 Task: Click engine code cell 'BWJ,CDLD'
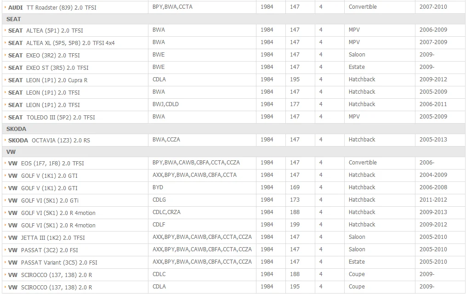[165, 104]
